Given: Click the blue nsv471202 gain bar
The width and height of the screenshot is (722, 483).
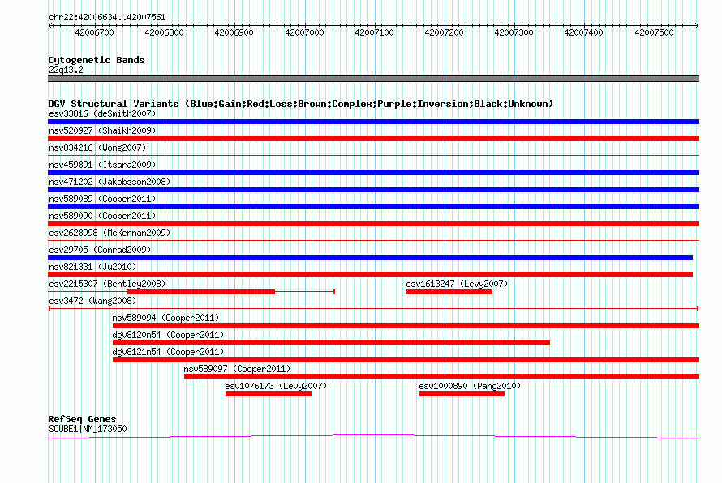Looking at the screenshot, I should 373,190.
